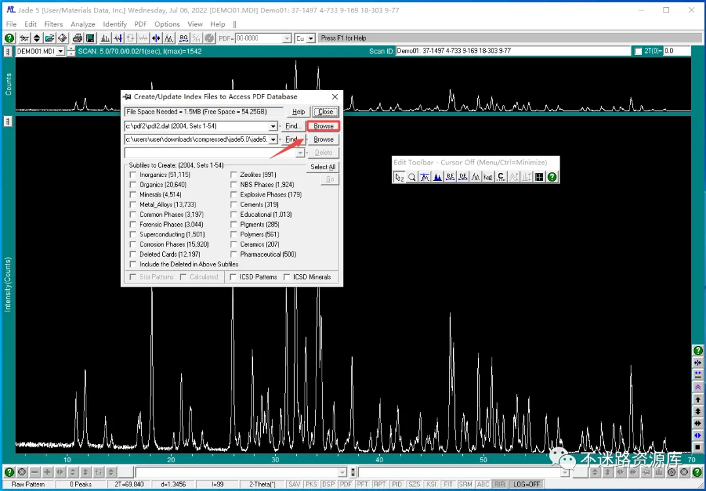The image size is (706, 491).
Task: Click the 2T(0)= offset value field
Action: click(677, 52)
